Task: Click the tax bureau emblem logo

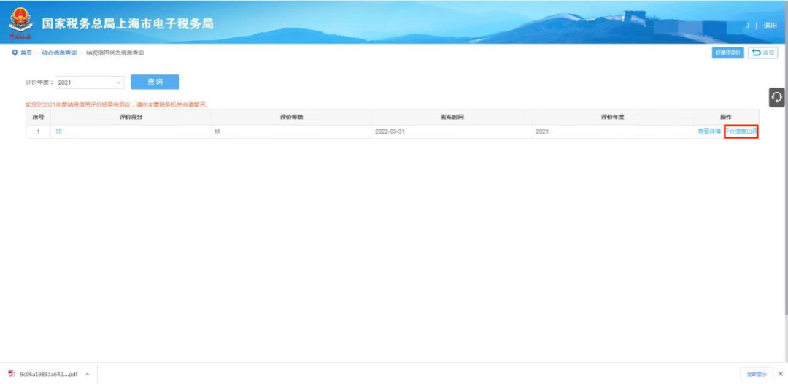Action: pos(21,23)
